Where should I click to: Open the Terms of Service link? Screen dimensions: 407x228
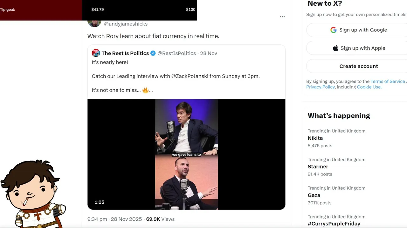pyautogui.click(x=388, y=81)
